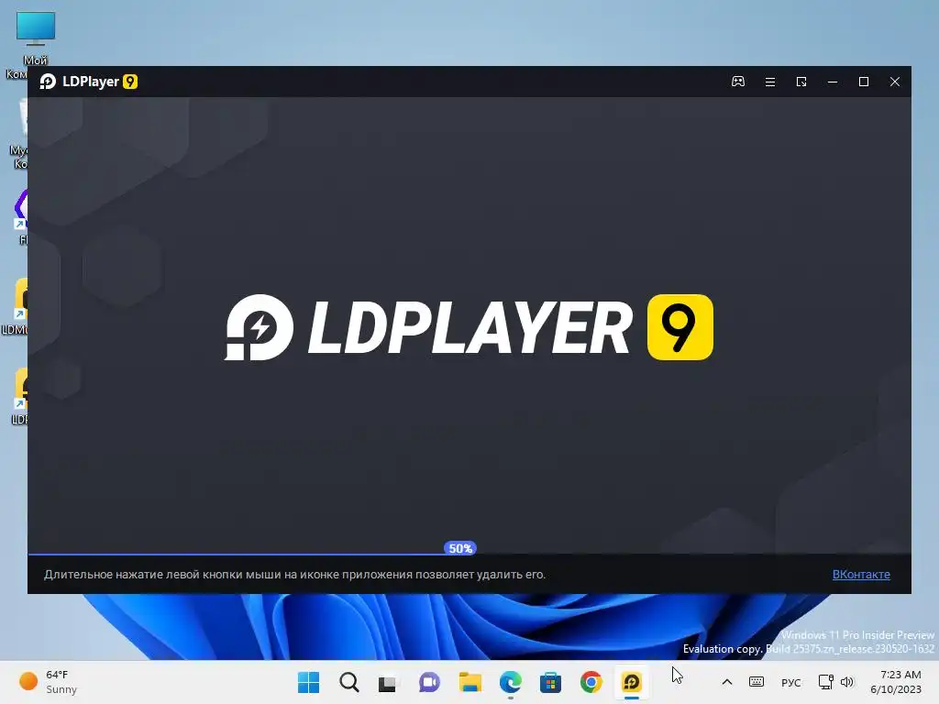This screenshot has width=939, height=704.
Task: Open the weather widget showing 64°F Sunny
Action: pos(48,682)
